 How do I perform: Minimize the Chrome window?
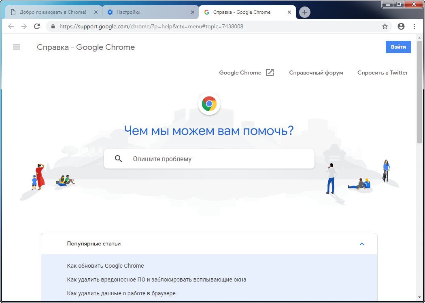(x=387, y=4)
